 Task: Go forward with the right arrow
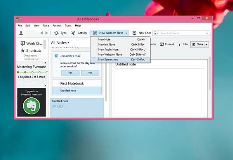(47, 33)
